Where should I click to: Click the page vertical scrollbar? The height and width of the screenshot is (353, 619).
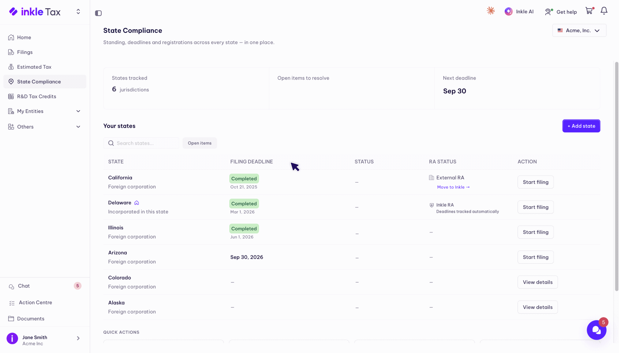click(x=616, y=176)
